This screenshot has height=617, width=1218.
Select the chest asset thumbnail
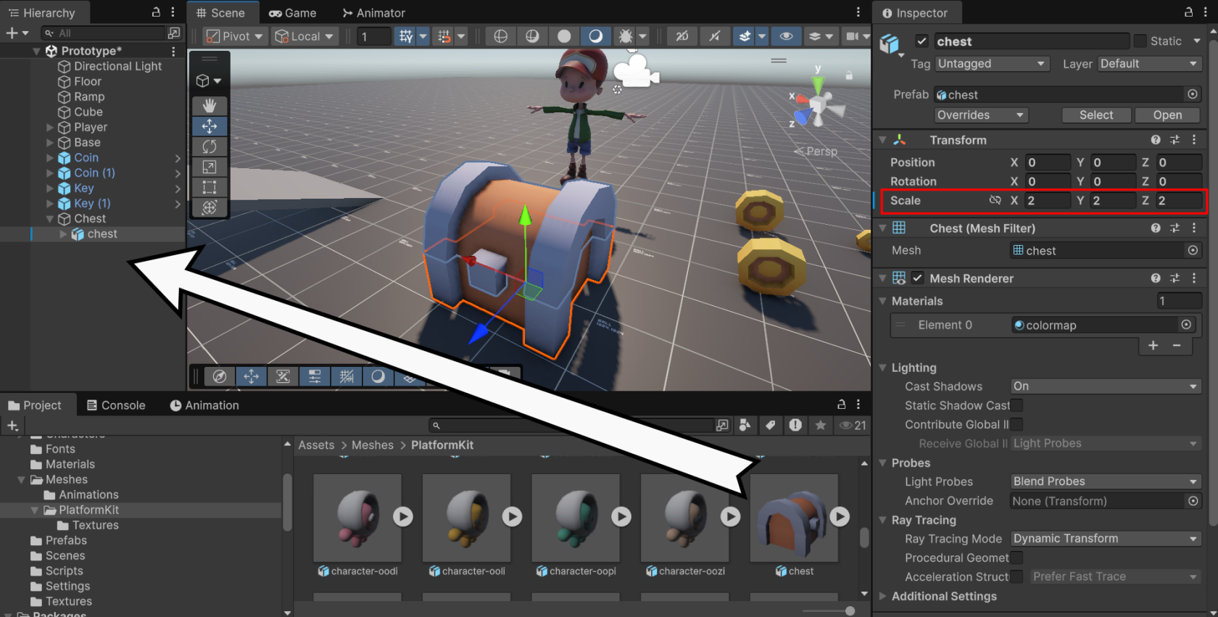click(x=794, y=518)
